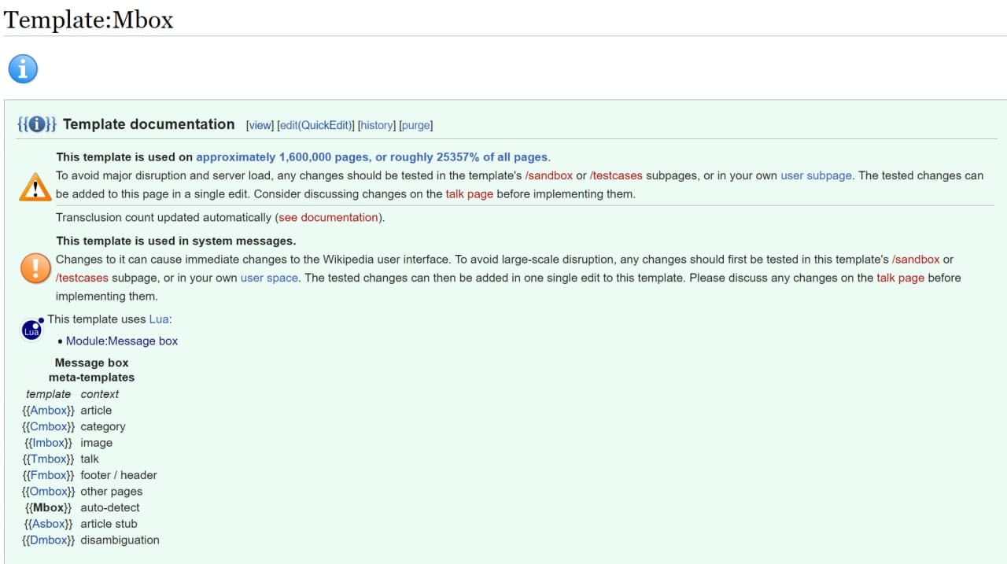Purge the documentation page cache
This screenshot has height=564, width=1007.
(416, 125)
